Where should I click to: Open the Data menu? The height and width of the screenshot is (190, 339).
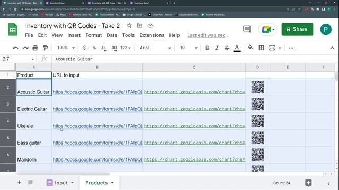click(x=112, y=35)
